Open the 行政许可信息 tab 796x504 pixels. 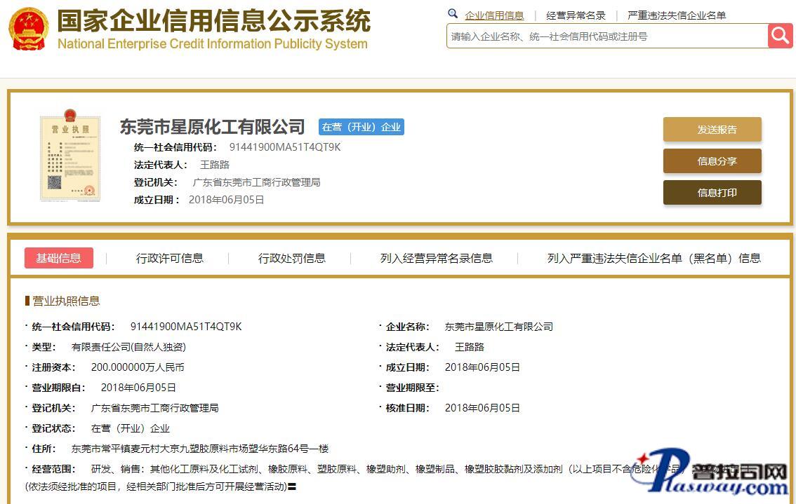(170, 258)
